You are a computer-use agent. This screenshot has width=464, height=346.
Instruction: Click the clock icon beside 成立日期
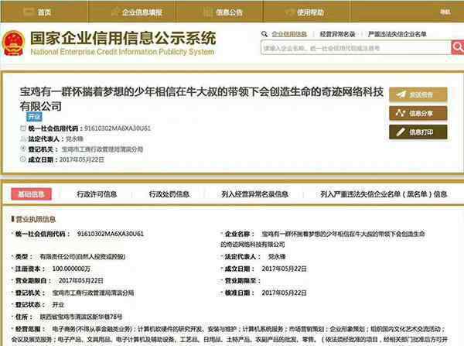coord(22,159)
